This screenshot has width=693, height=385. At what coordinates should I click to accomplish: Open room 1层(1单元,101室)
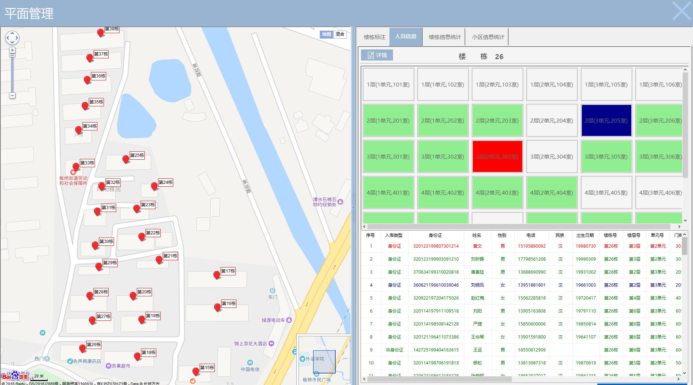tap(388, 84)
